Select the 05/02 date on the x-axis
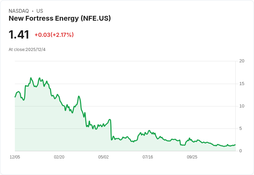 (x=103, y=157)
